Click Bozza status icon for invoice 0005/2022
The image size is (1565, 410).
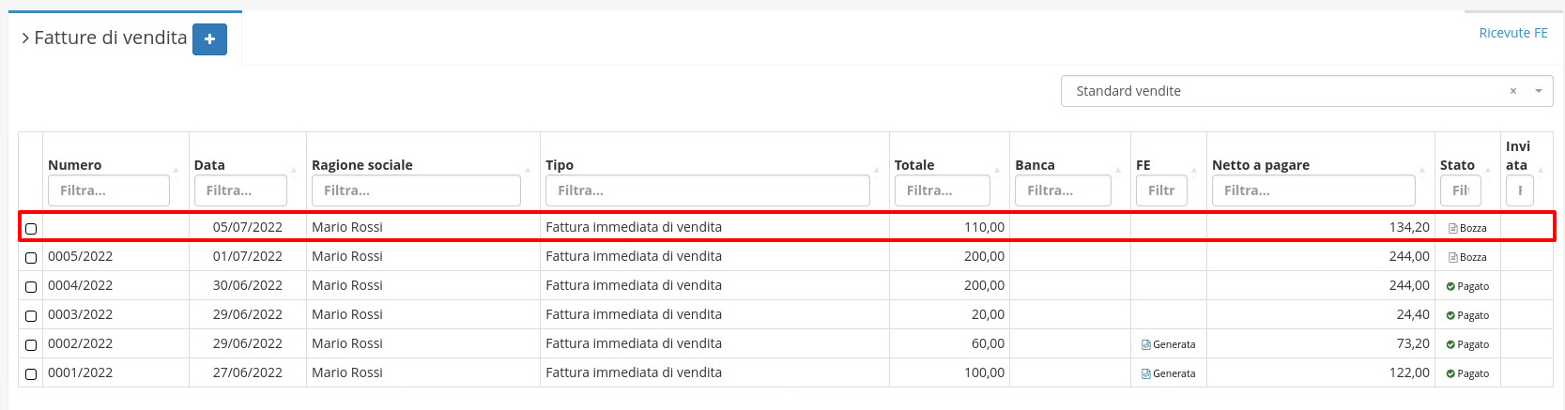point(1453,257)
